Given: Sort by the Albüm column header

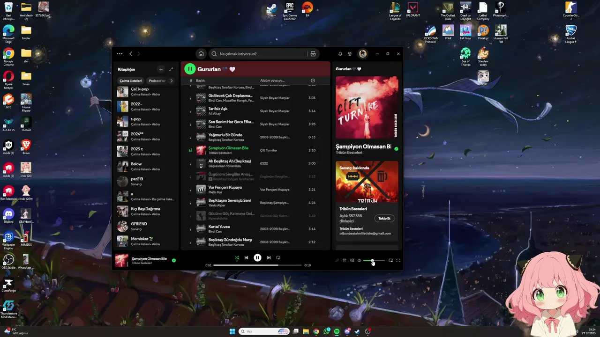Looking at the screenshot, I should click(x=272, y=81).
